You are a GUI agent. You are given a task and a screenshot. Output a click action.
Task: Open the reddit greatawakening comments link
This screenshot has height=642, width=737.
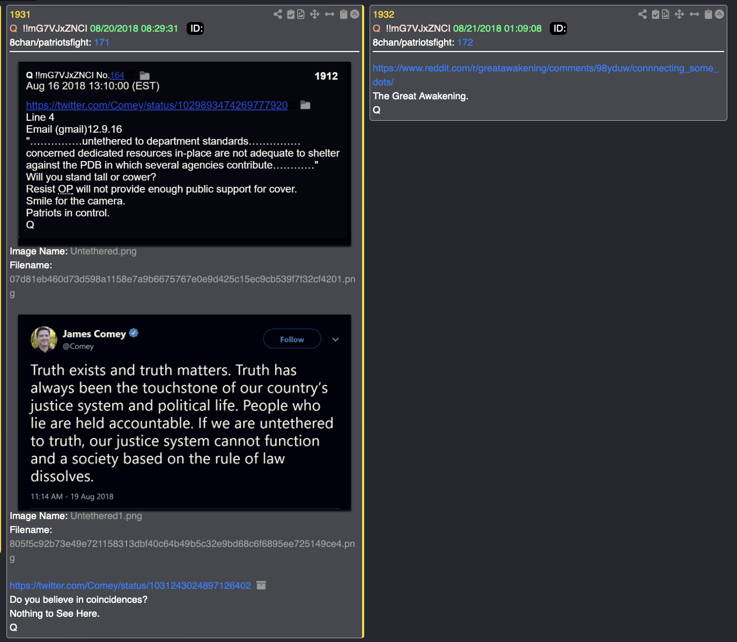(546, 75)
